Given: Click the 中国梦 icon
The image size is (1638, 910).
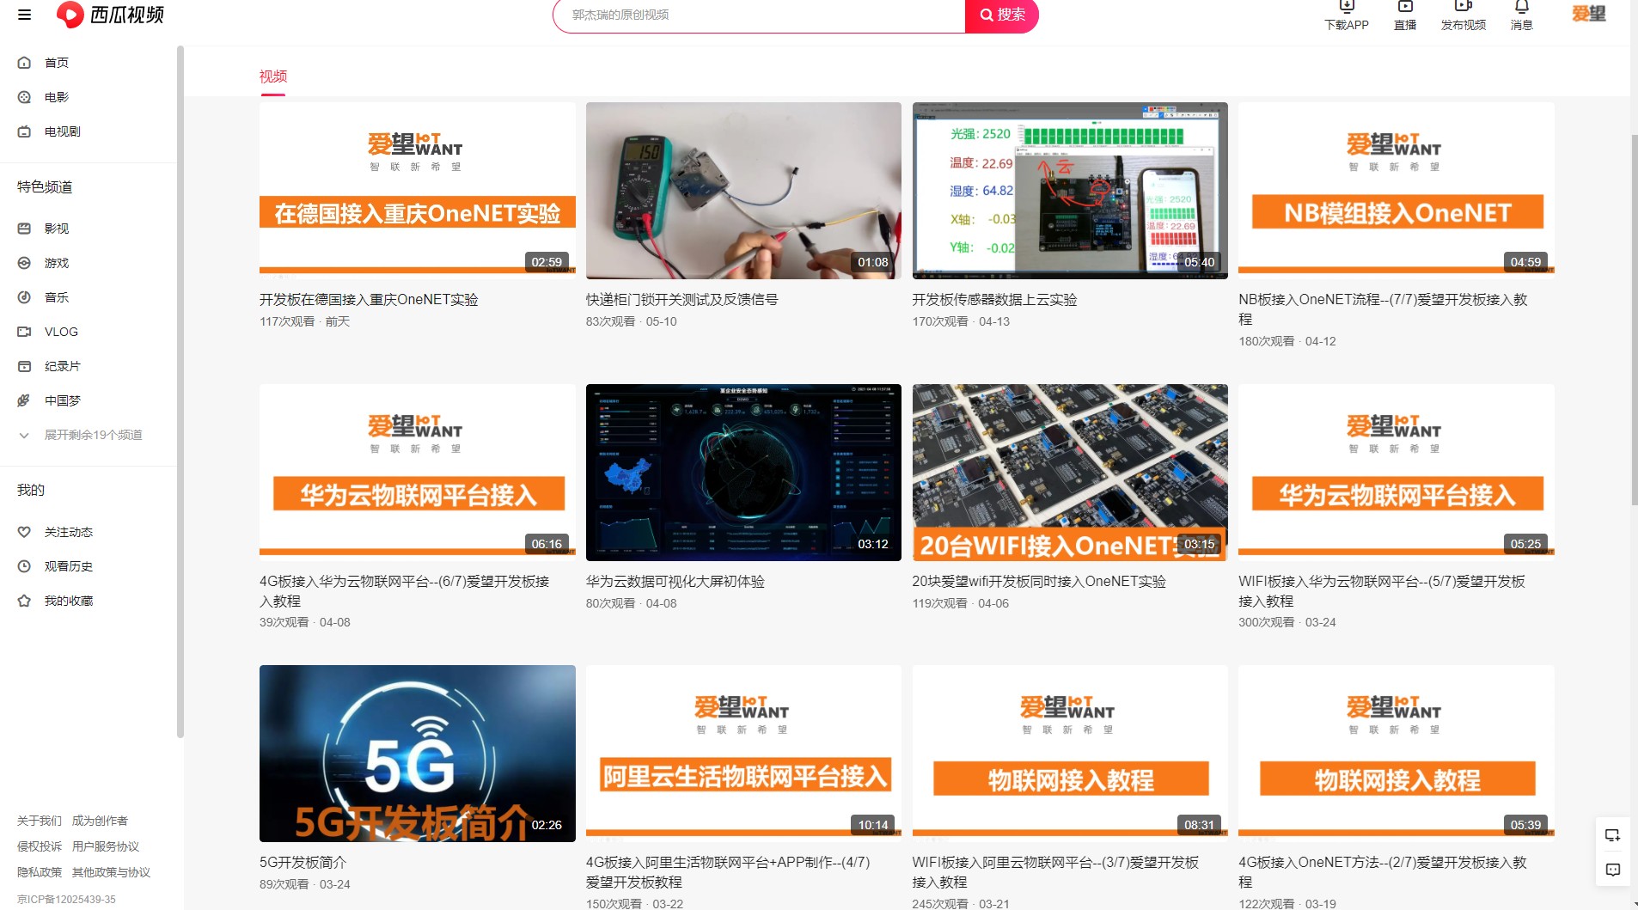Looking at the screenshot, I should pyautogui.click(x=24, y=400).
